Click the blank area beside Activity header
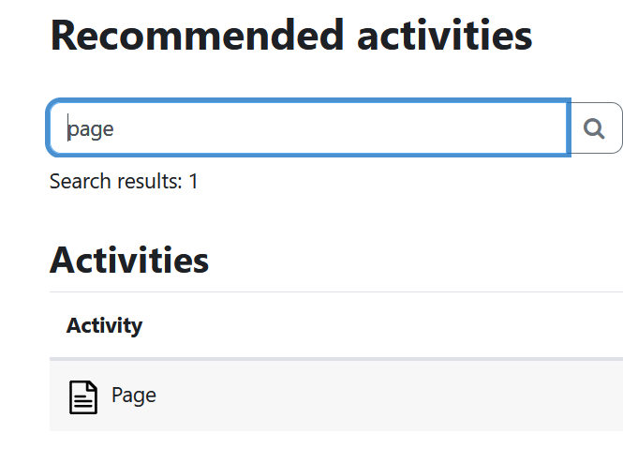 381,325
